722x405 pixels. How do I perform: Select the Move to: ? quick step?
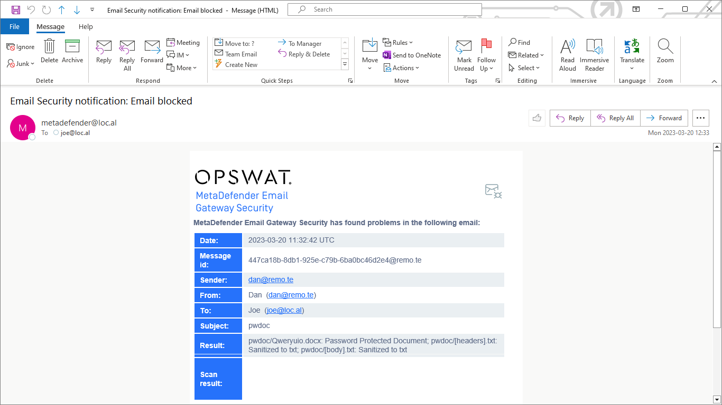(235, 43)
